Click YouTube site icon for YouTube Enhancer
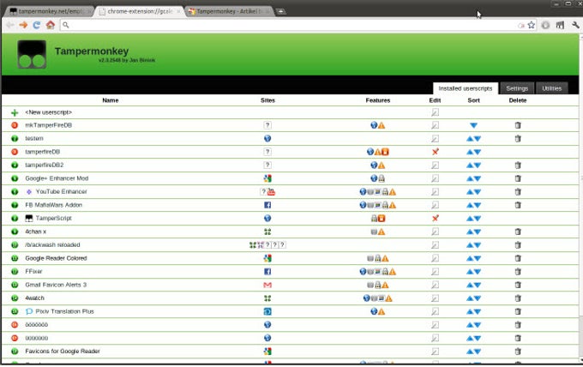Screen dimensions: 583x367 click(x=272, y=192)
